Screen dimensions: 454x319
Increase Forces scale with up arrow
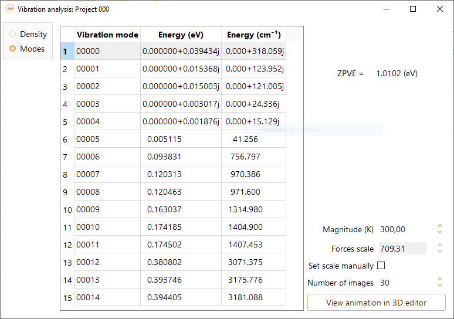(440, 245)
